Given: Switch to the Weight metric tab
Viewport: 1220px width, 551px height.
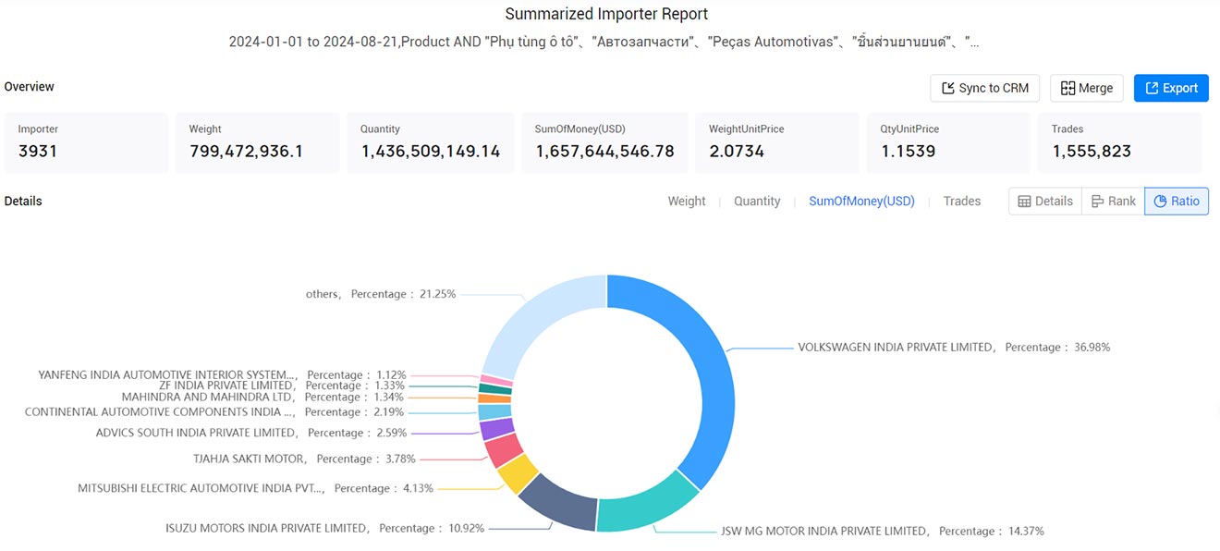Looking at the screenshot, I should 687,201.
